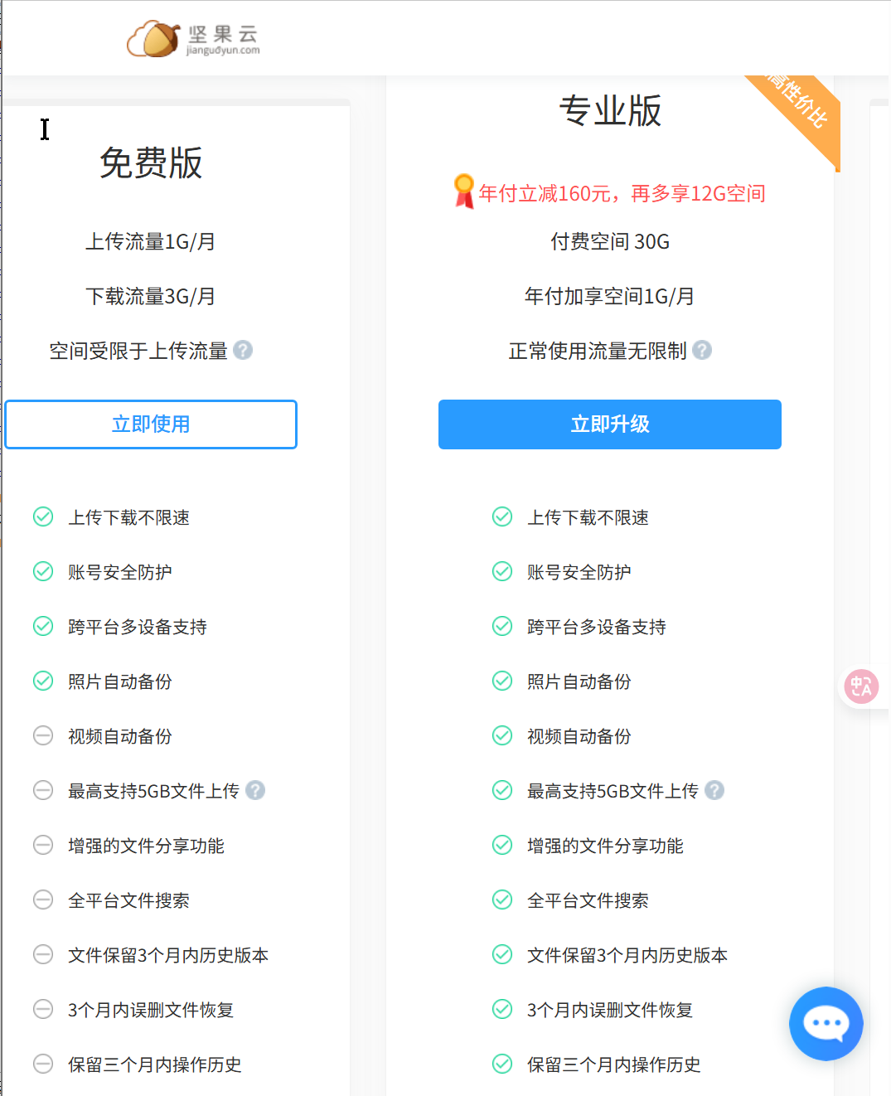Click the free plan 3个月内误删文件恢复 text
This screenshot has height=1096, width=891.
click(151, 1010)
